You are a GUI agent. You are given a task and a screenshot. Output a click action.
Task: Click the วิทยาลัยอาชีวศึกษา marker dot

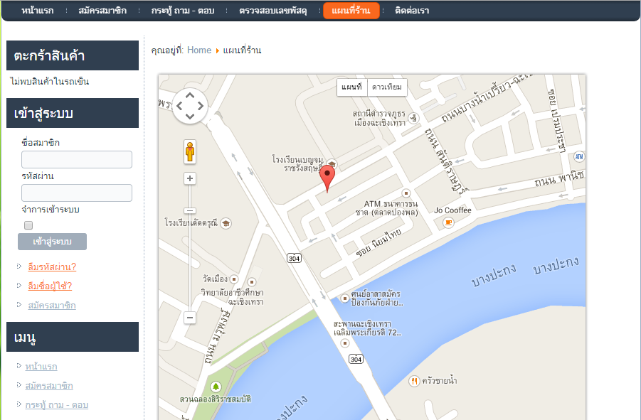click(252, 281)
